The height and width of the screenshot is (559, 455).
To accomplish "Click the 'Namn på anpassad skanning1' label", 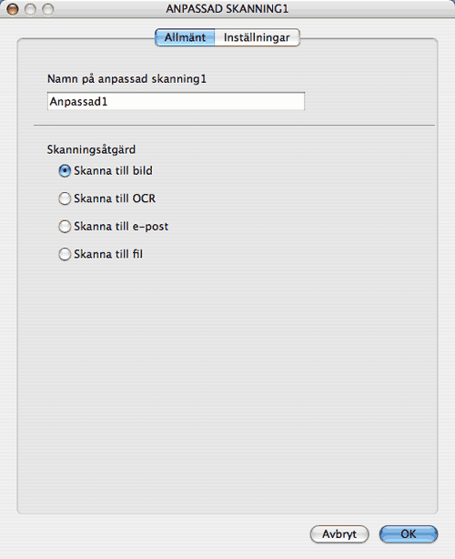I will [126, 79].
